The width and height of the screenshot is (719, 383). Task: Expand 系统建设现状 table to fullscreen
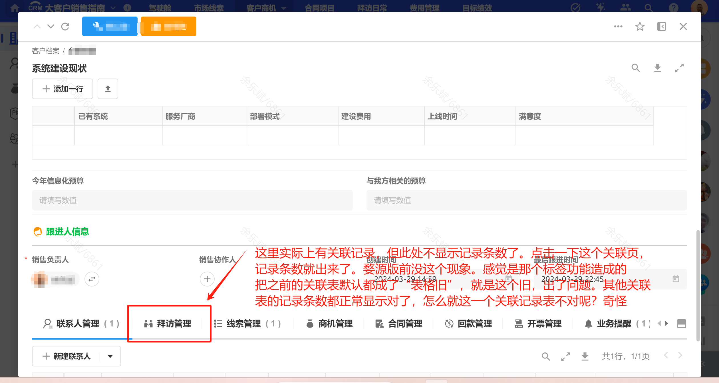pos(679,68)
